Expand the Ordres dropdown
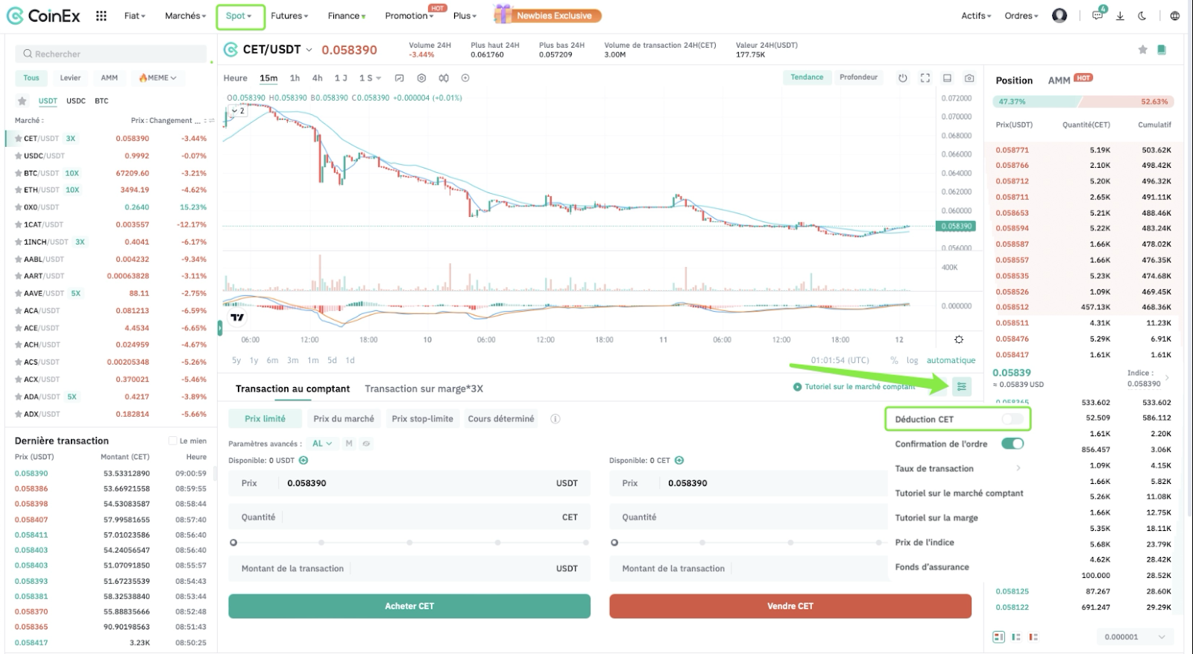The height and width of the screenshot is (654, 1193). 1021,16
